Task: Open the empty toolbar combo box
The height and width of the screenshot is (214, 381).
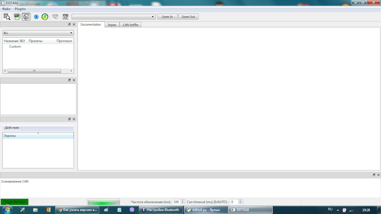Action: (113, 17)
